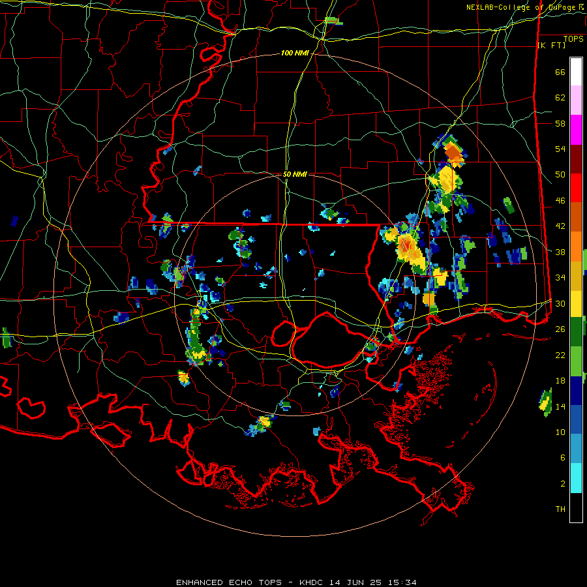Click the '38' legend value
The image size is (587, 587).
pyautogui.click(x=560, y=252)
